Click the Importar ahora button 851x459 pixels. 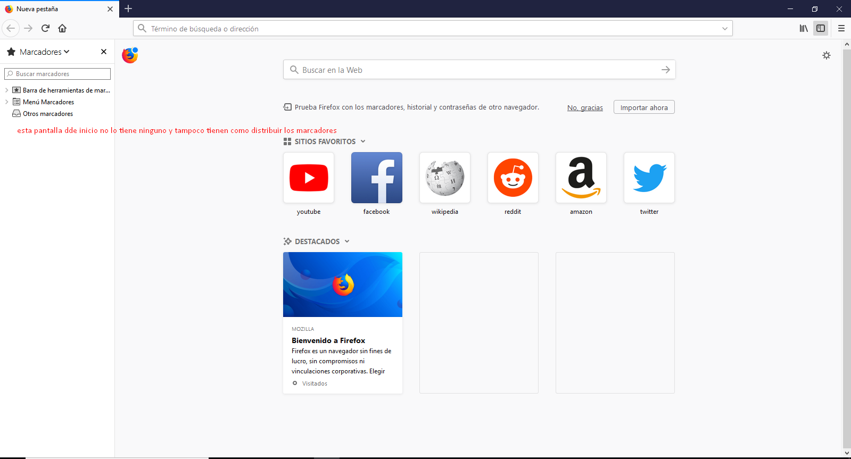(644, 107)
